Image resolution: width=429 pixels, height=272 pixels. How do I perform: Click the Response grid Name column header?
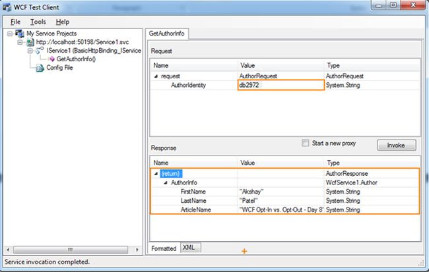[193, 163]
